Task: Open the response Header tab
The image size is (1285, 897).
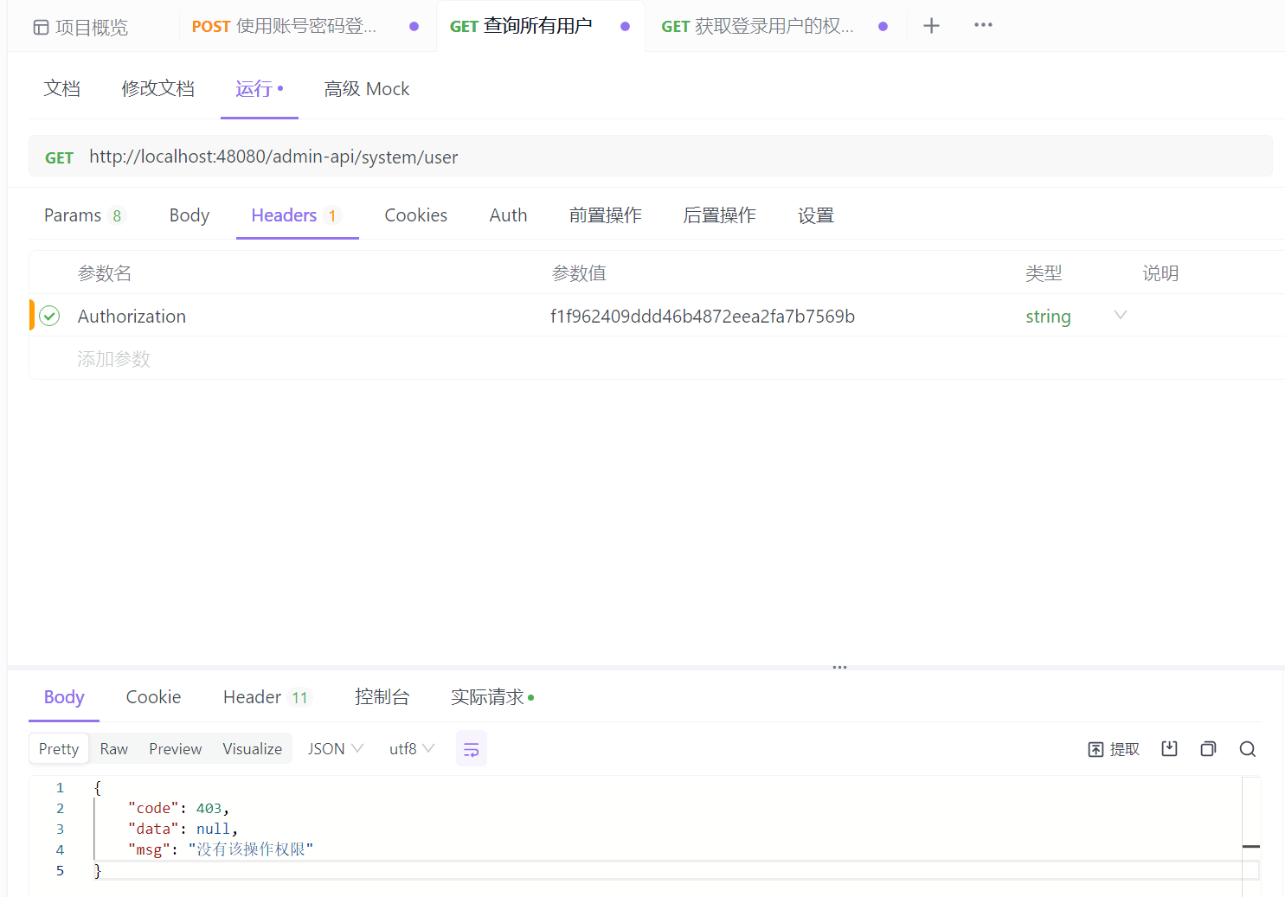Action: [x=266, y=697]
